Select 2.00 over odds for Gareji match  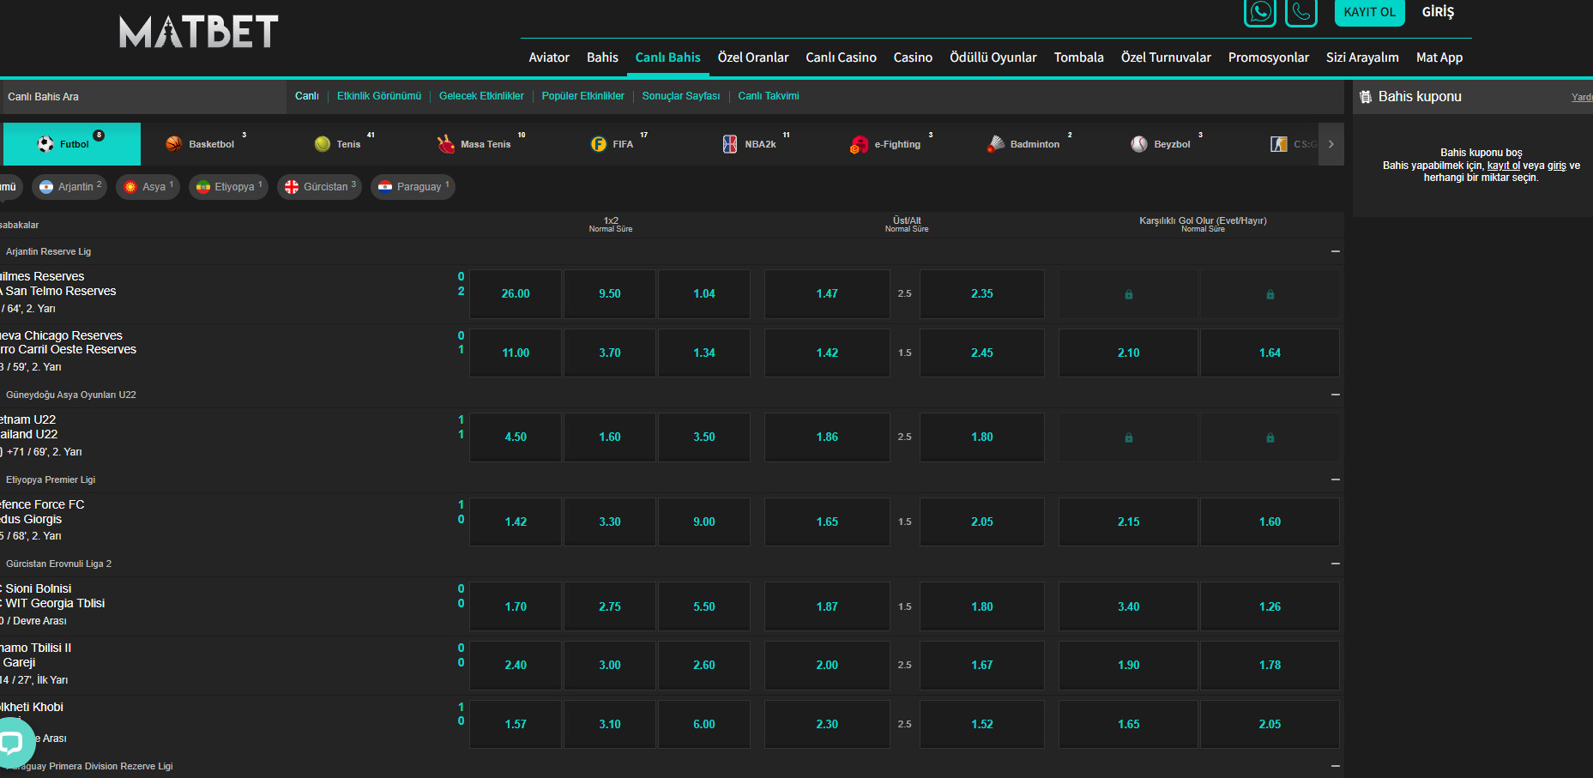827,665
